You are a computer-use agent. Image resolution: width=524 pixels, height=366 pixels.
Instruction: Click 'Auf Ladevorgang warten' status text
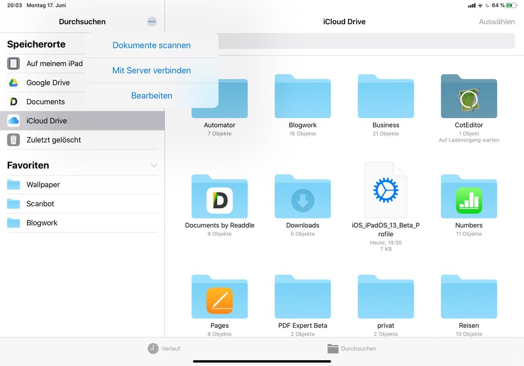pos(469,140)
